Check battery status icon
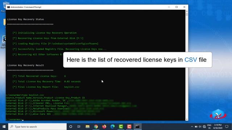Image resolution: width=232 pixels, height=130 pixels. click(196, 127)
